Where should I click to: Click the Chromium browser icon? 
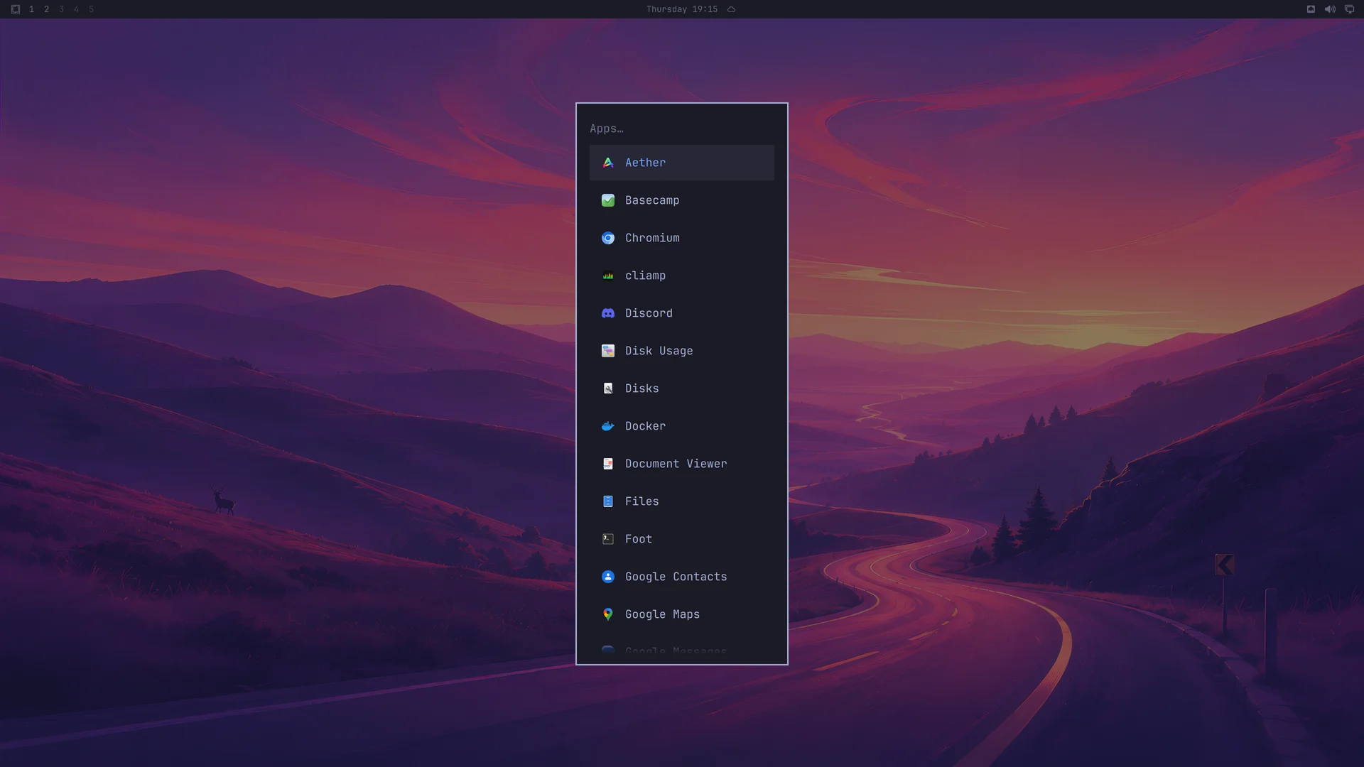point(608,238)
